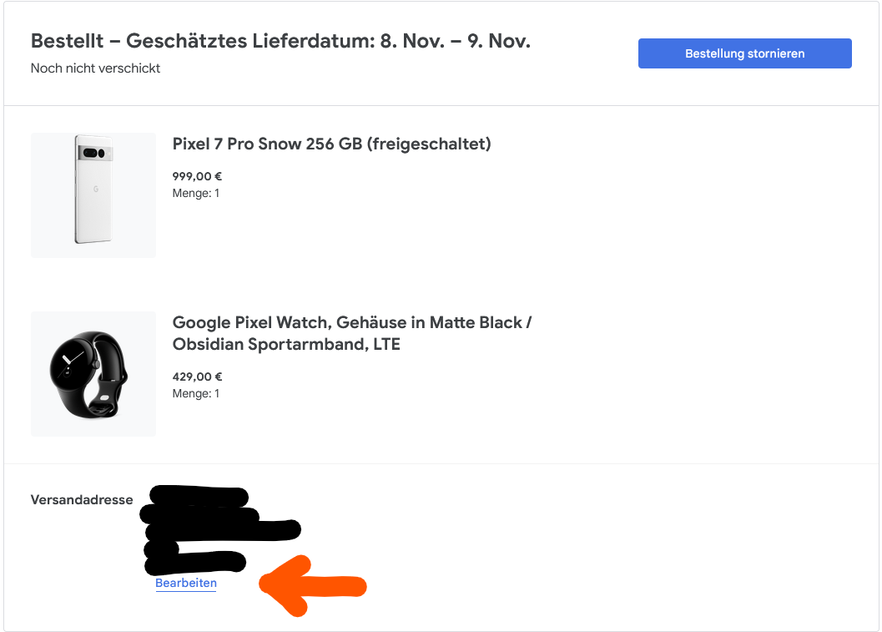Select the Pixel 7 Pro Snow phone thumbnail
882x632 pixels.
tap(93, 195)
